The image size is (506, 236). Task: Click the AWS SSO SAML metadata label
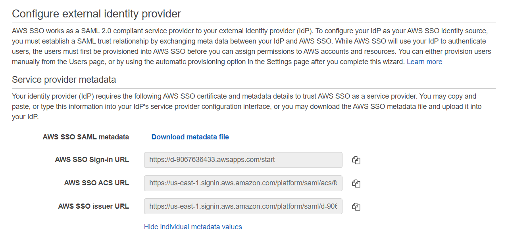86,137
